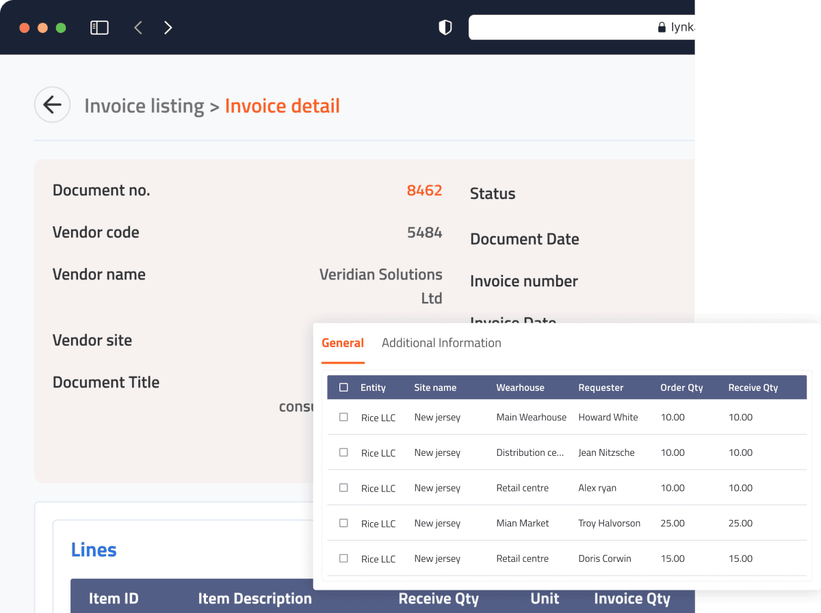Click Order Qty 15.00 for Doris Corwin
This screenshot has width=821, height=613.
tap(673, 558)
